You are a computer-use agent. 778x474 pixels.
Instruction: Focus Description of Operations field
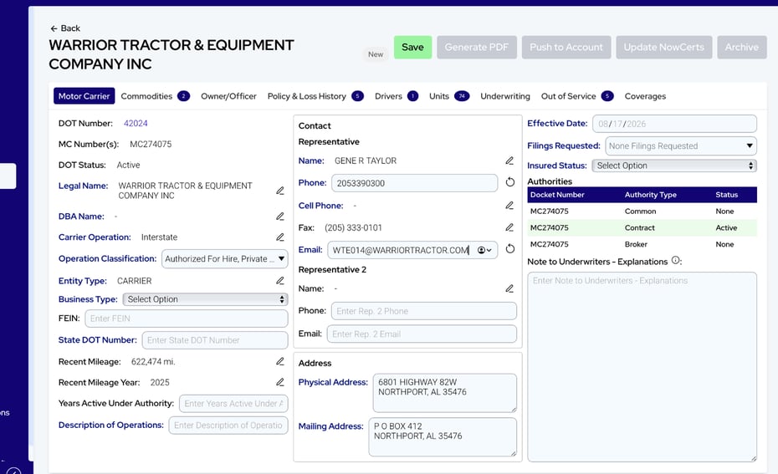tap(228, 426)
